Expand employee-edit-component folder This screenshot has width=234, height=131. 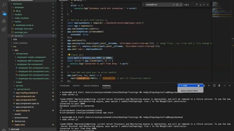(x=30, y=61)
